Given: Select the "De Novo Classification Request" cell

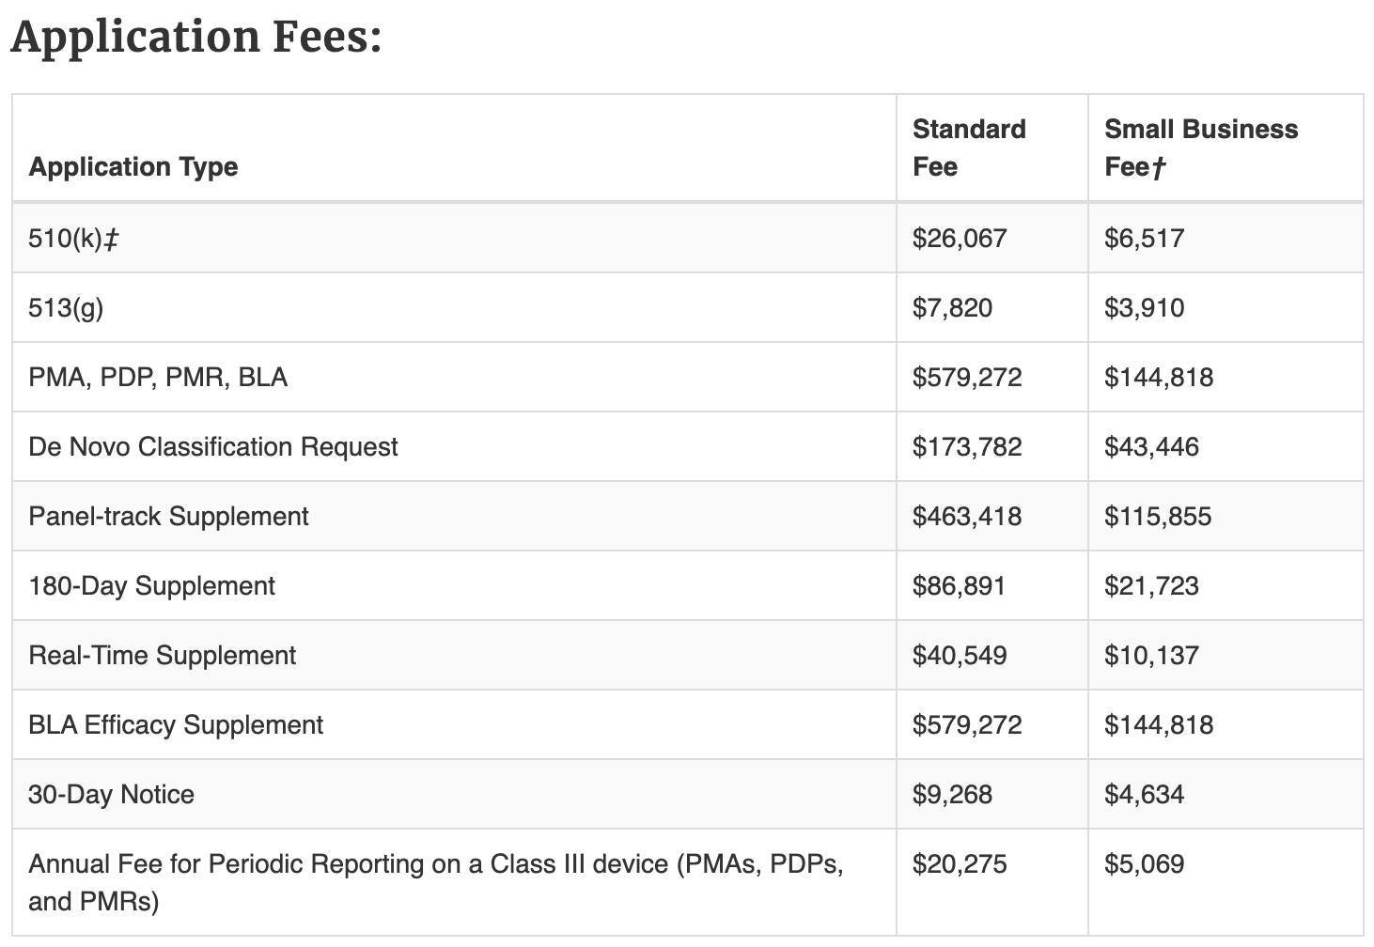Looking at the screenshot, I should pyautogui.click(x=213, y=447).
